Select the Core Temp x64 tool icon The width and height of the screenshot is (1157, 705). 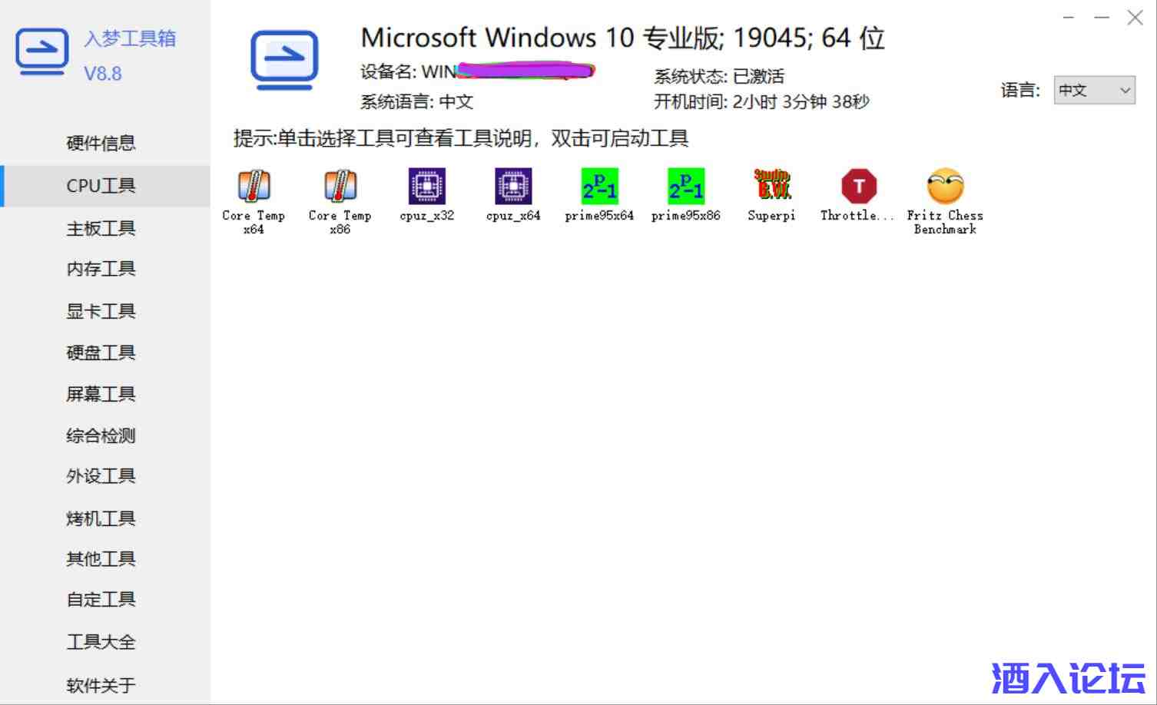pos(254,186)
